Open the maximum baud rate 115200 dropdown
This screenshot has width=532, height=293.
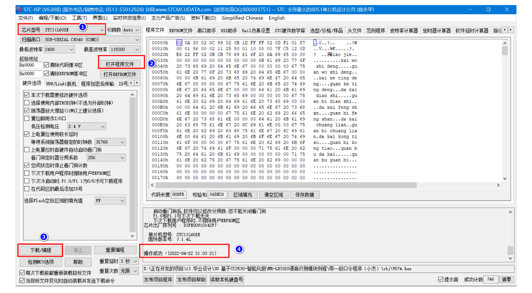(x=137, y=50)
